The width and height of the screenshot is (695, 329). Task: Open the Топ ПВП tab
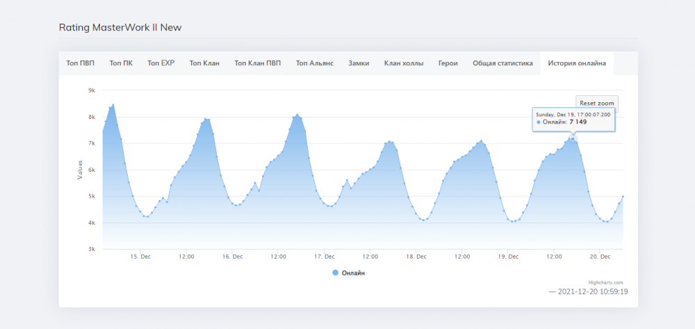click(x=81, y=63)
